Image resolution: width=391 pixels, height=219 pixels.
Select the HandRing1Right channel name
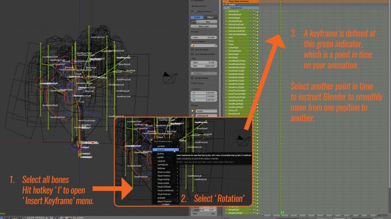pos(235,100)
